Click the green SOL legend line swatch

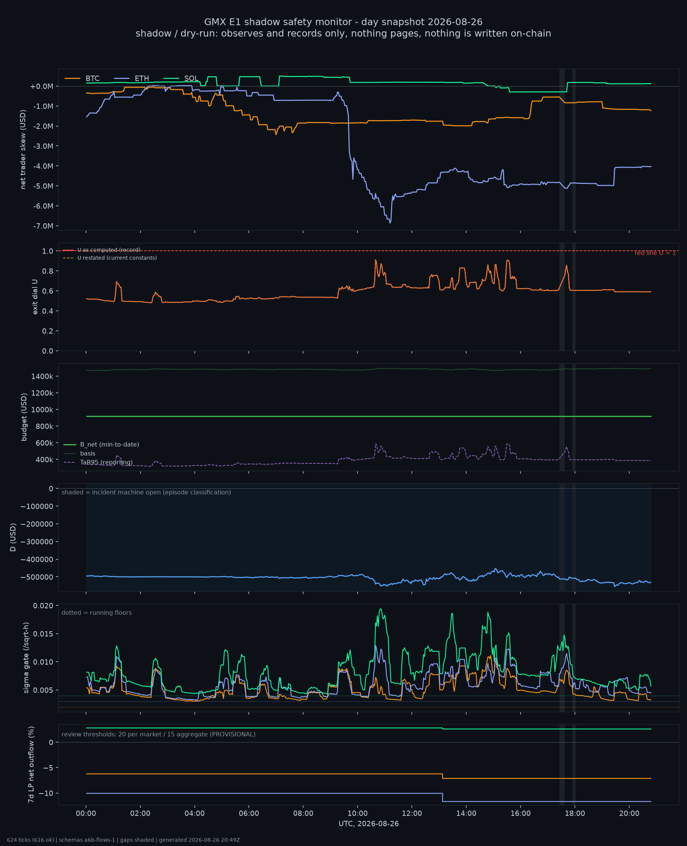171,79
